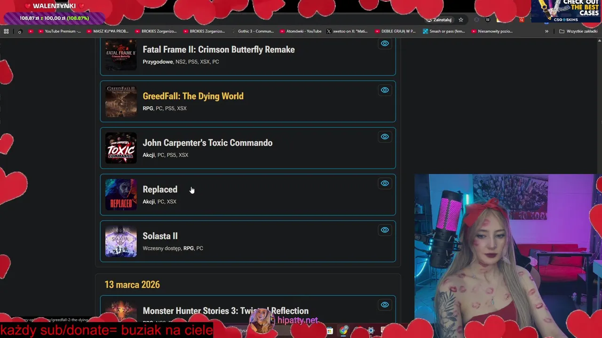Click the small YouTube icon bookmark

pyautogui.click(x=31, y=31)
